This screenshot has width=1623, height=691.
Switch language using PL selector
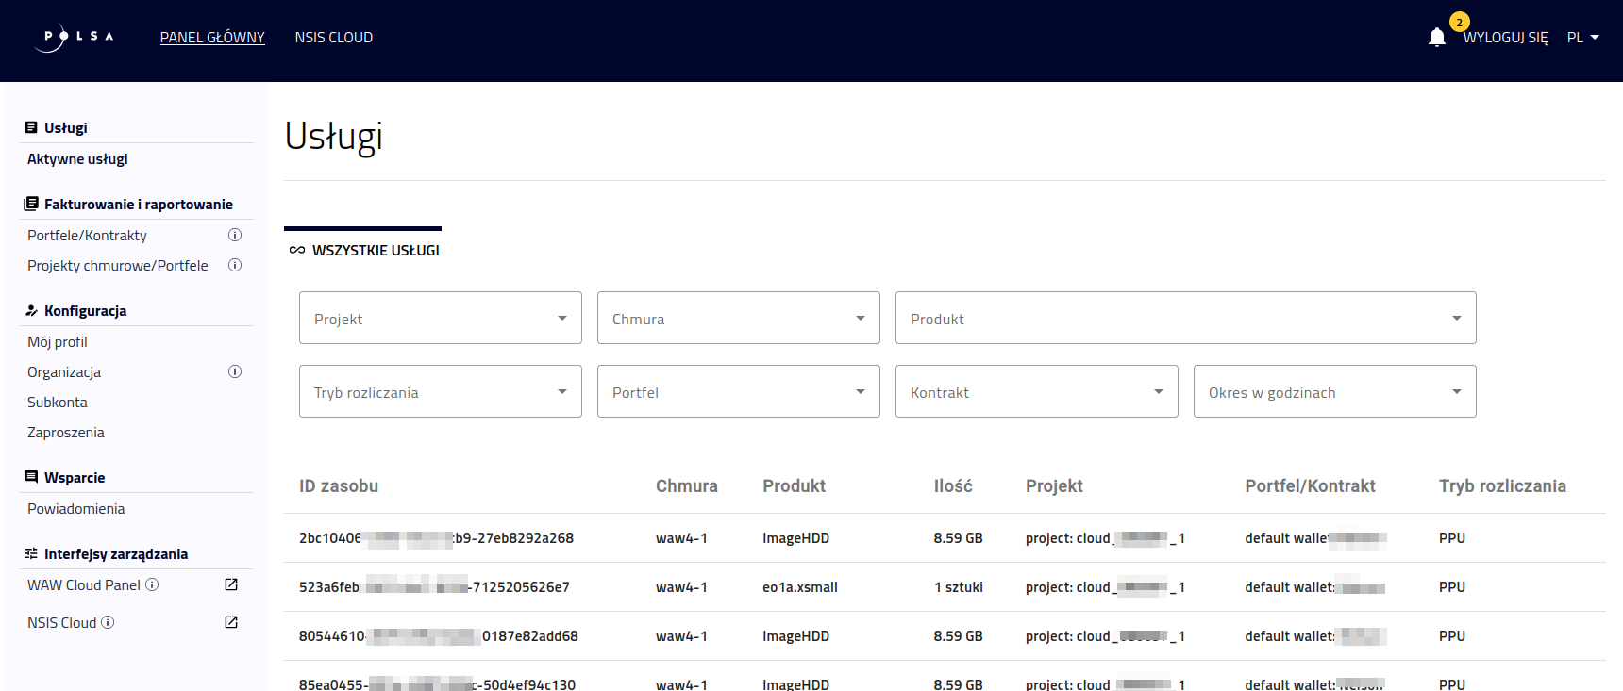click(x=1582, y=38)
